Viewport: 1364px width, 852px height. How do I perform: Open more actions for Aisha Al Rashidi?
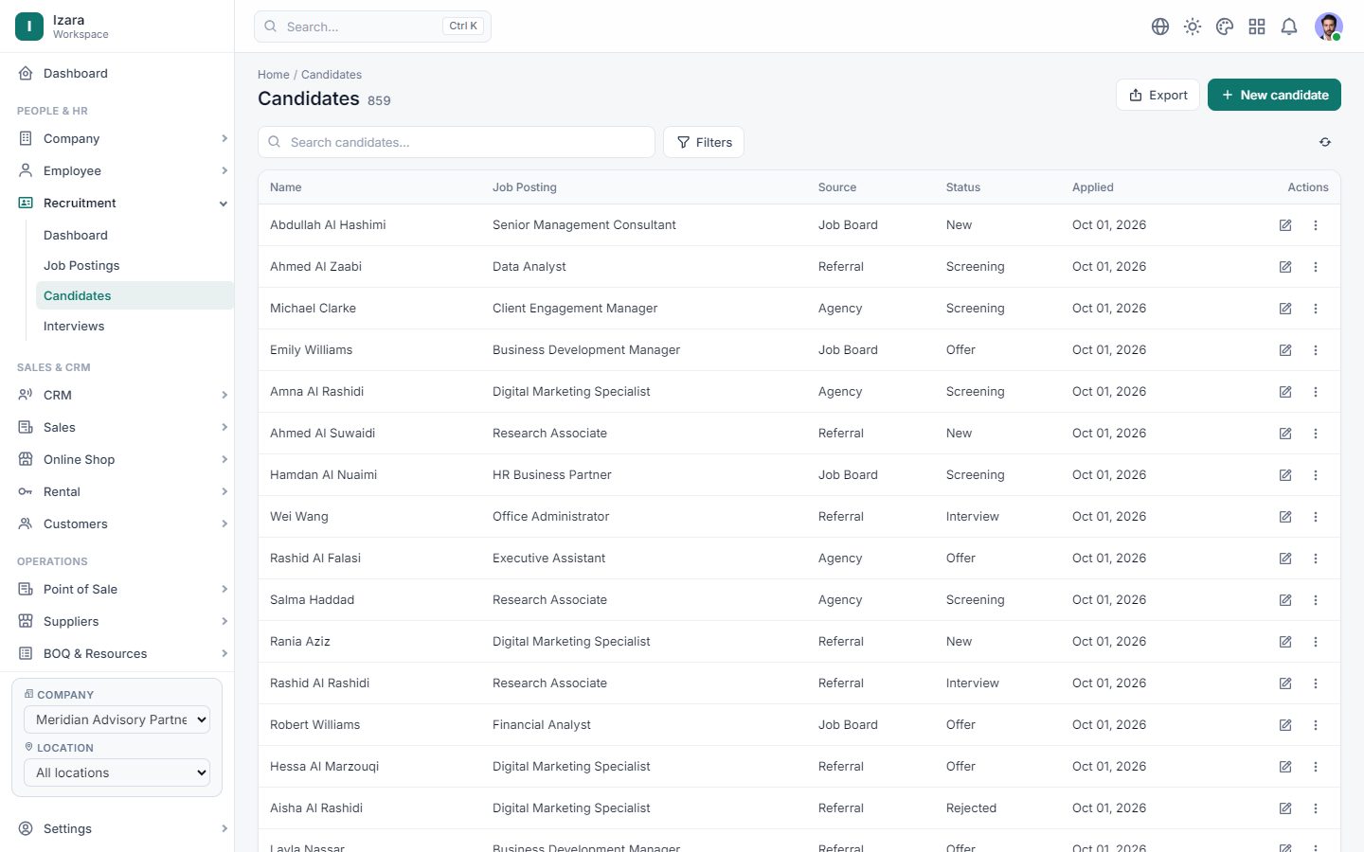click(1316, 808)
